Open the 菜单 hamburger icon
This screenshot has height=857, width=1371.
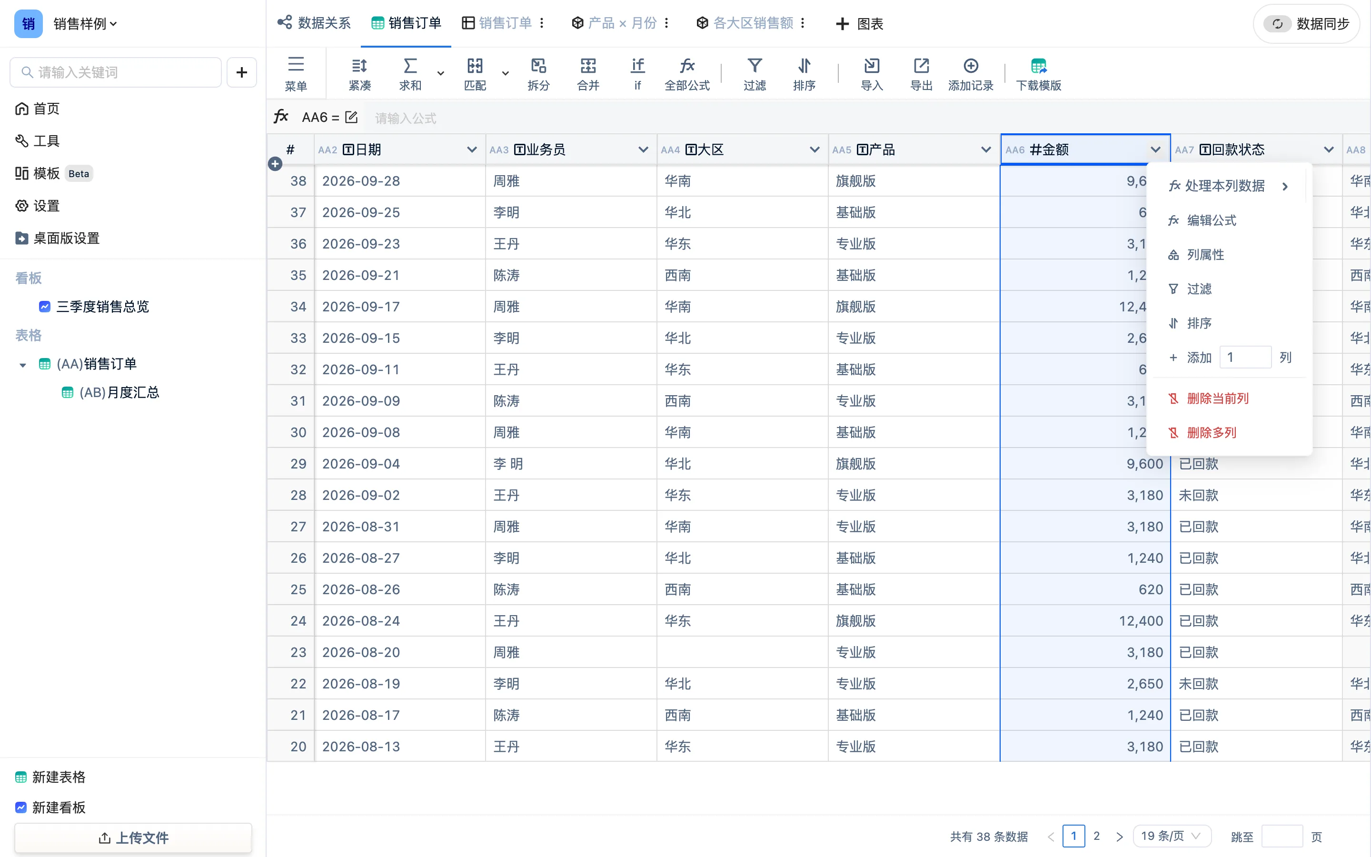pyautogui.click(x=296, y=65)
